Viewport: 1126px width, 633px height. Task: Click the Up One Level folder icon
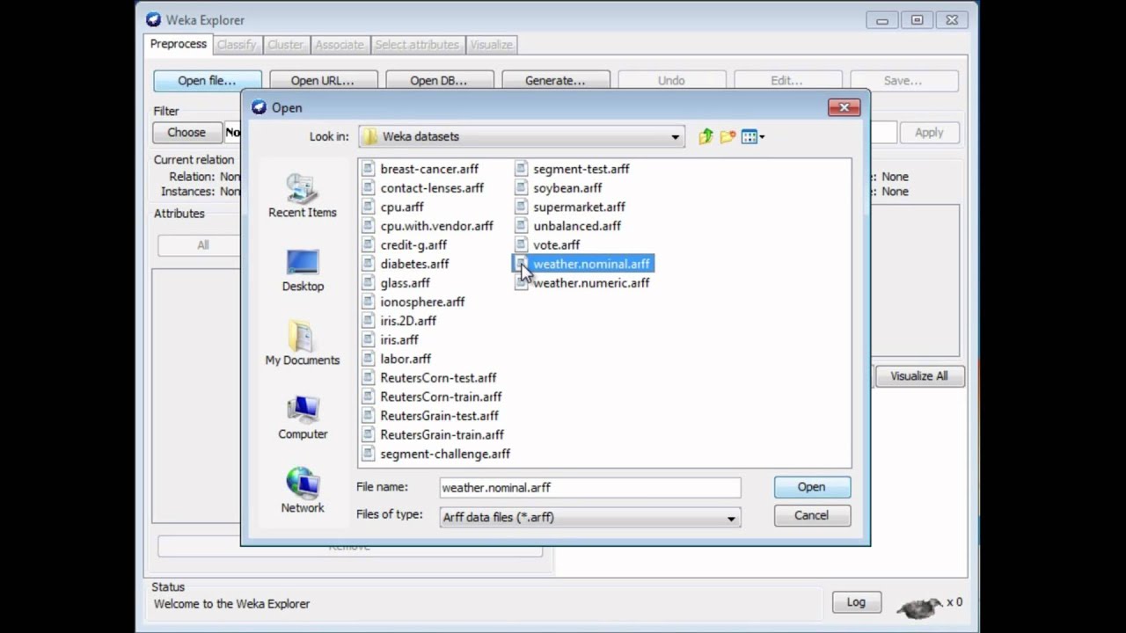pyautogui.click(x=706, y=136)
